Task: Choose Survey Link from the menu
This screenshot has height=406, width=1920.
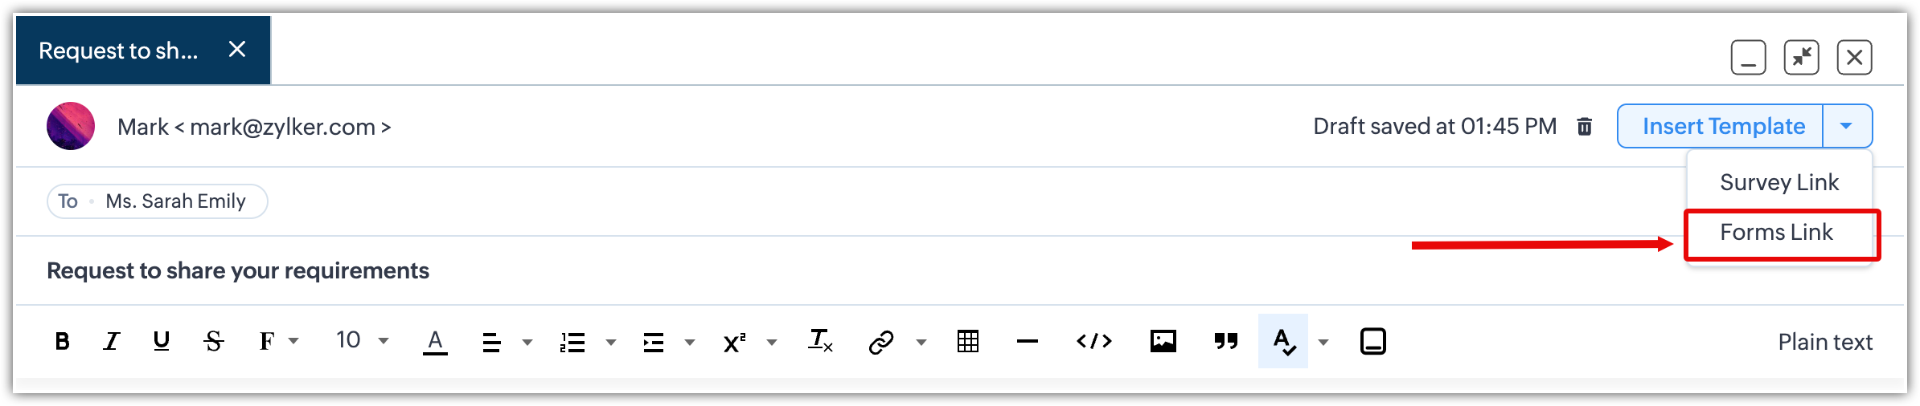Action: point(1778,183)
